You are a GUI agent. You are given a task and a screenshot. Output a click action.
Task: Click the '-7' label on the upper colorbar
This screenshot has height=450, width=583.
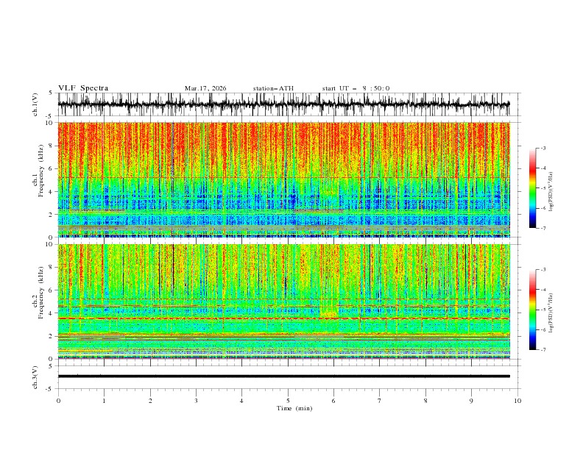543,228
